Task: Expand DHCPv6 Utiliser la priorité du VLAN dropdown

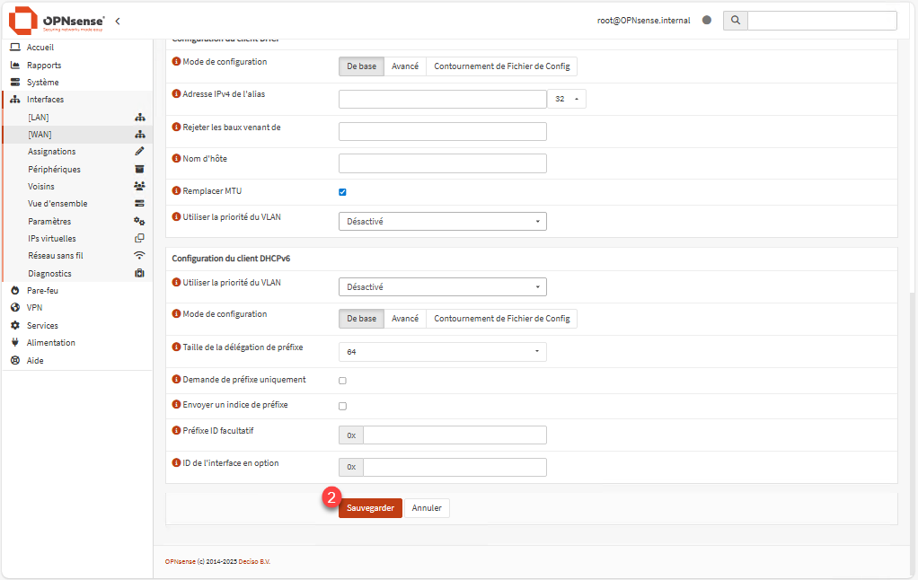Action: point(442,287)
